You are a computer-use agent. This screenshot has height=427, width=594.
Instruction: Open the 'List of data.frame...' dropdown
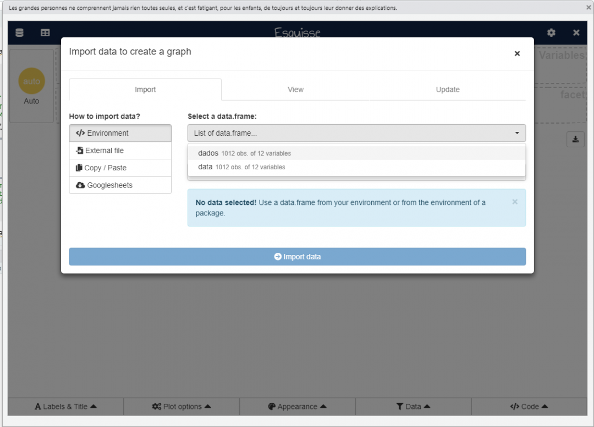[x=356, y=133]
